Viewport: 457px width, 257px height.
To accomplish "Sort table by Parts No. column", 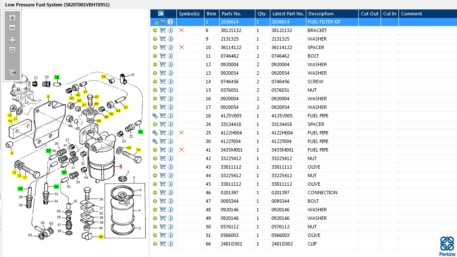I will tap(231, 14).
